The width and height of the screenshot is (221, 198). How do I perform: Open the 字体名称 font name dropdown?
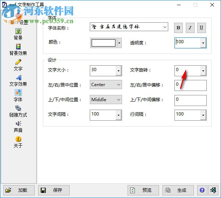click(x=129, y=27)
